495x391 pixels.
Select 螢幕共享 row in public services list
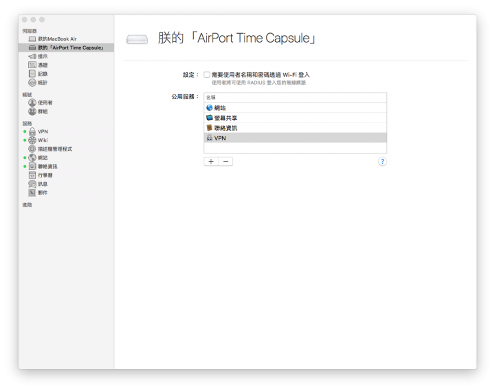click(x=295, y=118)
